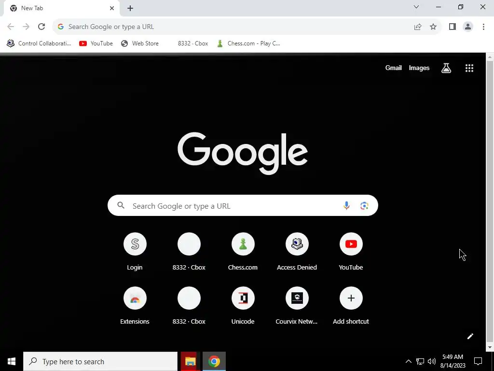The image size is (494, 371).
Task: Start voice search with the microphone
Action: (346, 206)
